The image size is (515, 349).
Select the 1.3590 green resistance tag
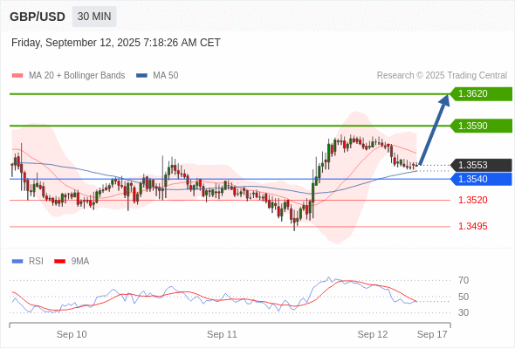click(481, 126)
